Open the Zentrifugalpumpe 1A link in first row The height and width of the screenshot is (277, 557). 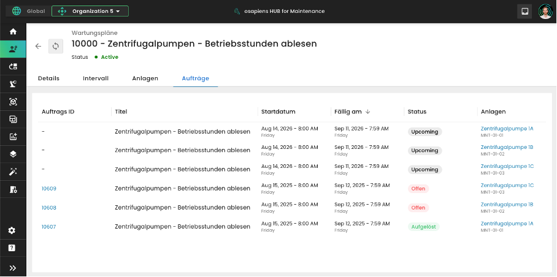[x=507, y=129]
